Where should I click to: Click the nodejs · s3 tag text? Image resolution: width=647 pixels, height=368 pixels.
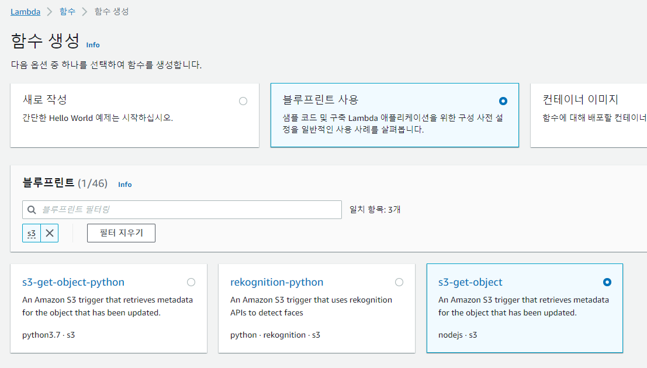click(x=458, y=335)
